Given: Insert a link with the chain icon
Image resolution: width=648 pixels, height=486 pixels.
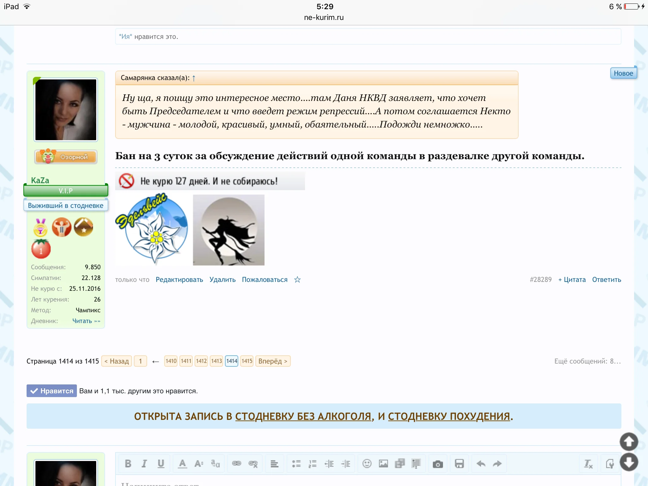Looking at the screenshot, I should (x=236, y=464).
